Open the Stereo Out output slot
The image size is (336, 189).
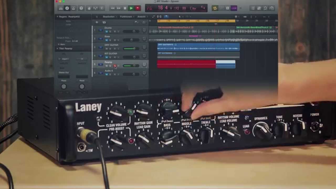point(64,73)
